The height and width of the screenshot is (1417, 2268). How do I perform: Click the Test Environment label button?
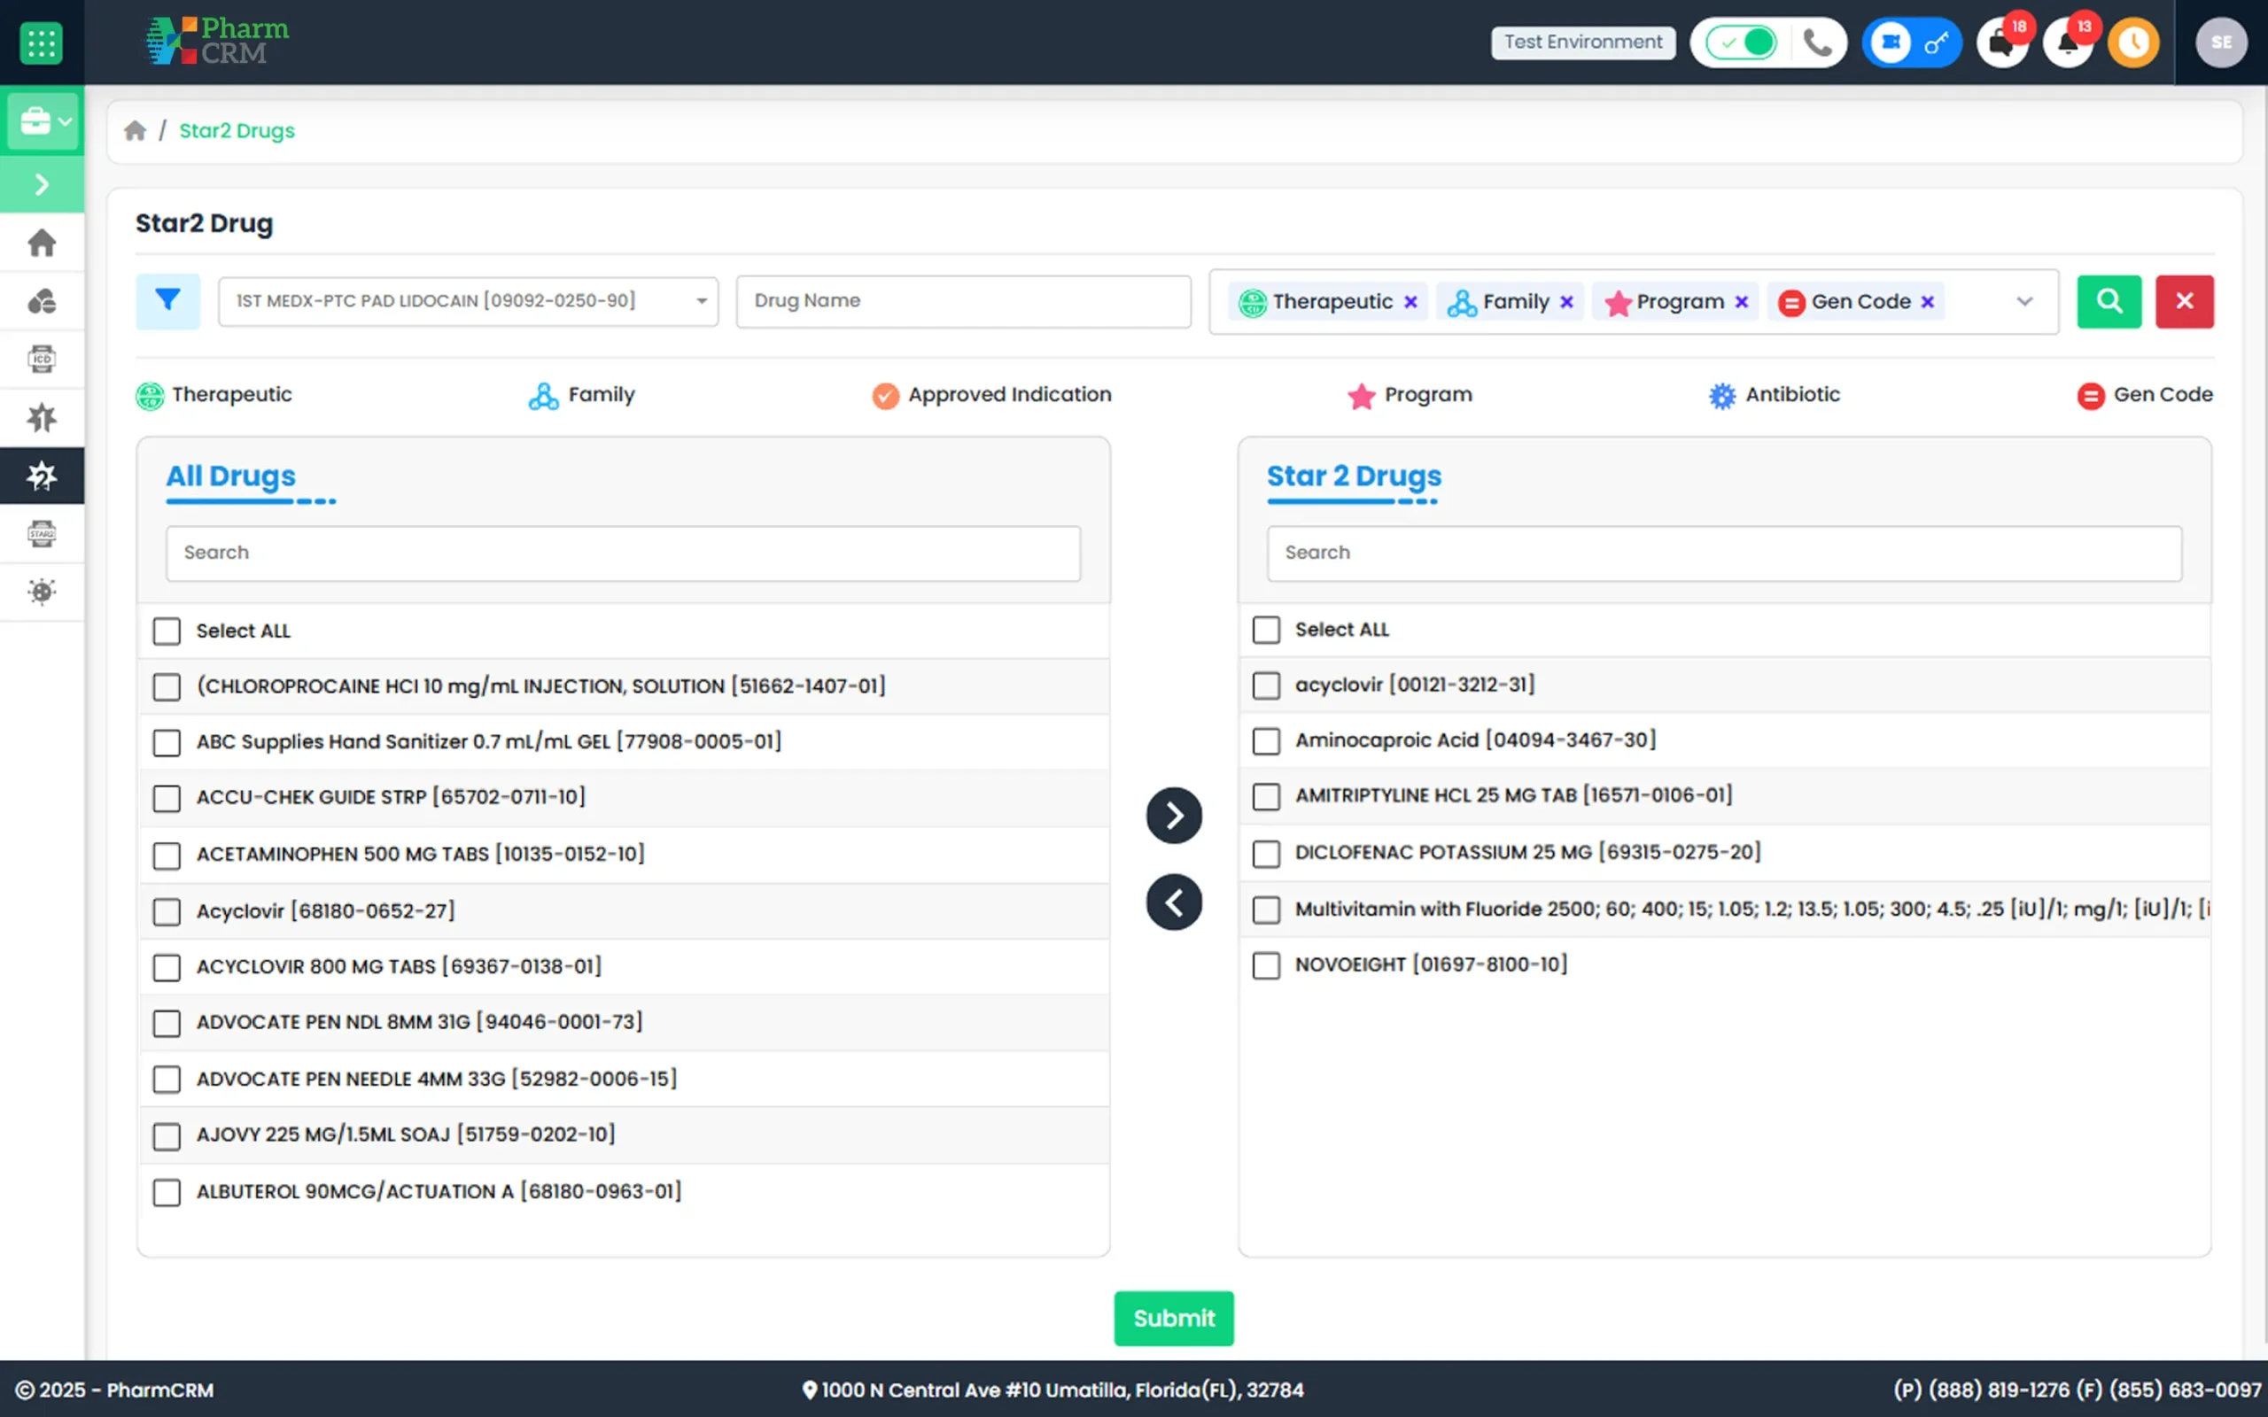pos(1583,43)
